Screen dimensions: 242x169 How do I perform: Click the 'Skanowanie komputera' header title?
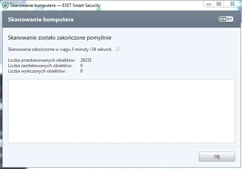coord(41,20)
